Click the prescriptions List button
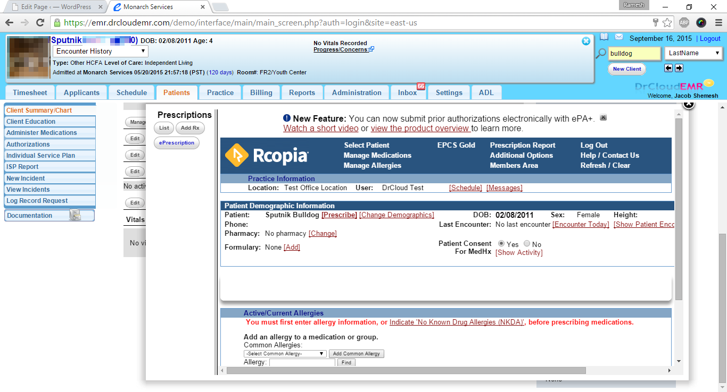The width and height of the screenshot is (727, 392). point(164,128)
